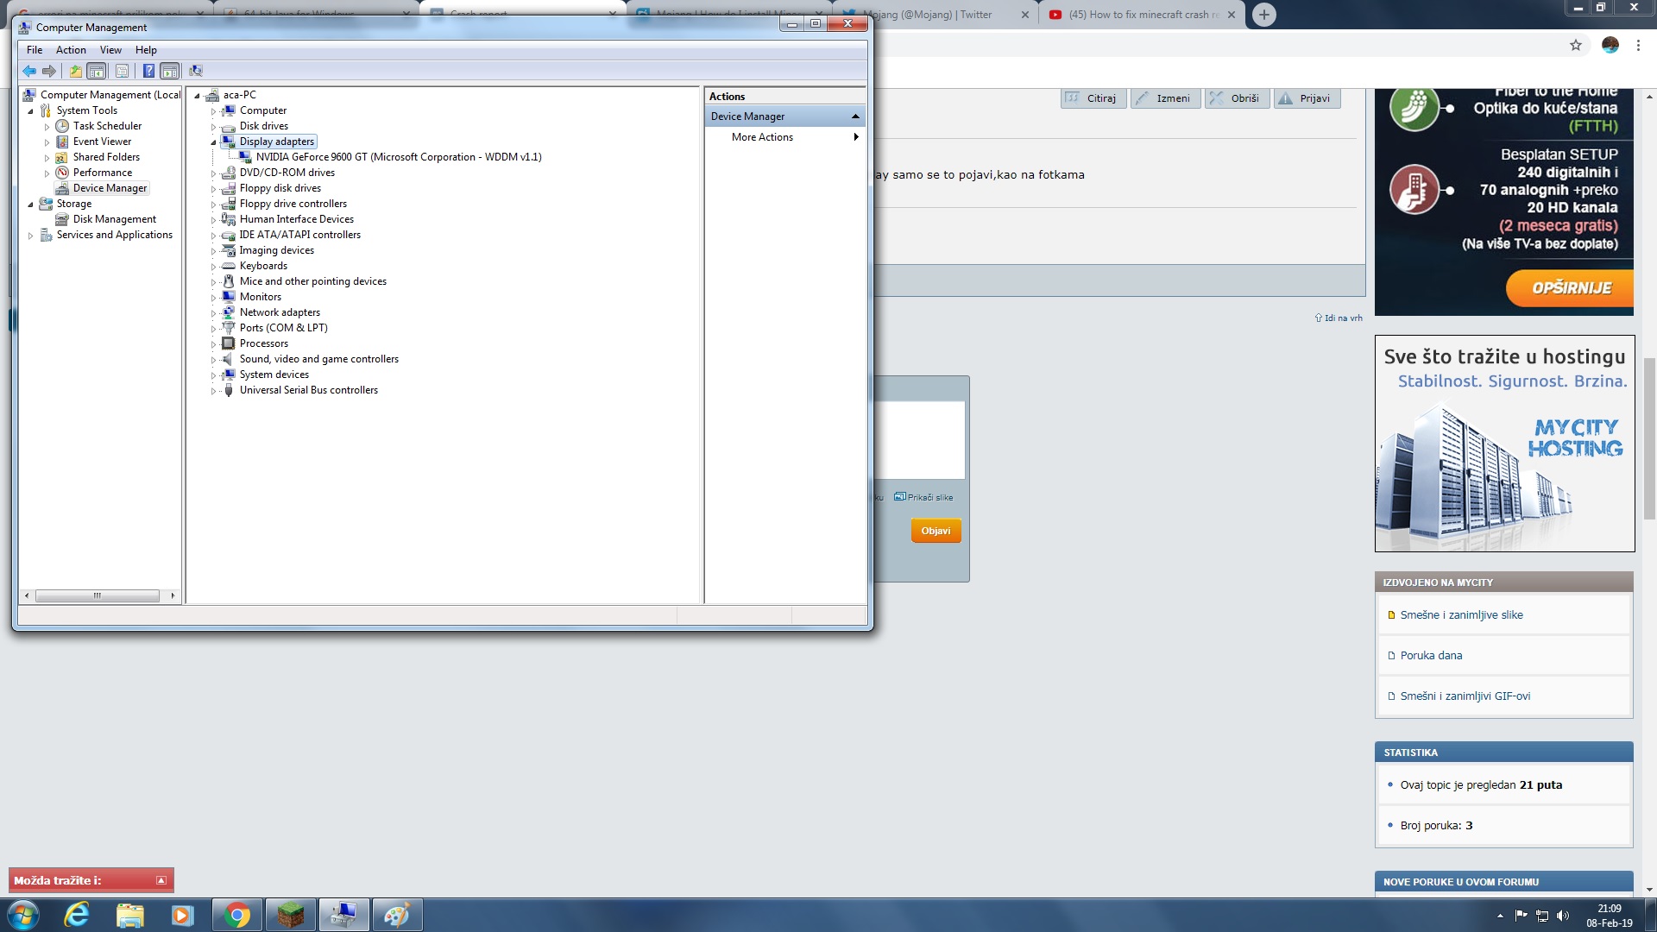Open the View menu
The height and width of the screenshot is (932, 1657).
pyautogui.click(x=110, y=50)
